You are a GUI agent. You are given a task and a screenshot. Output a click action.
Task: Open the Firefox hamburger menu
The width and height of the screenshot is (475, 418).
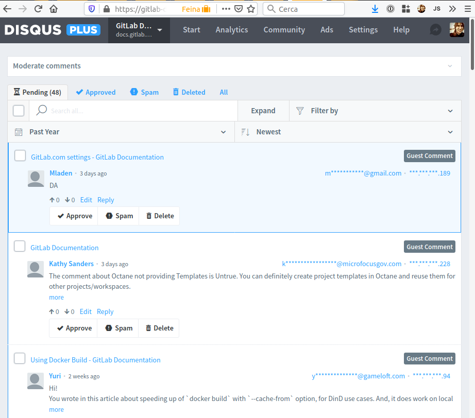point(468,9)
